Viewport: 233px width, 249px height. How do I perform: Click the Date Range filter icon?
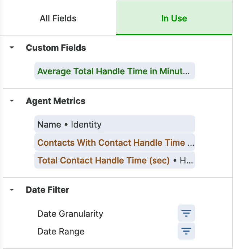pyautogui.click(x=186, y=231)
